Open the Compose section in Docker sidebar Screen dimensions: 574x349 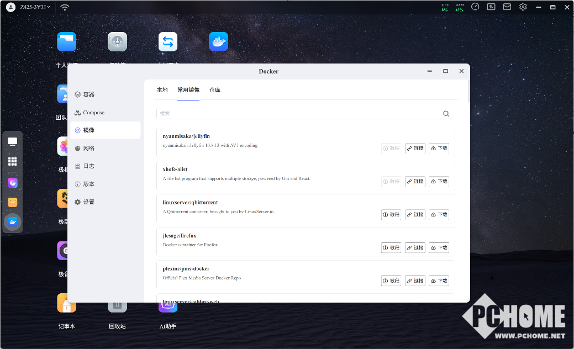pyautogui.click(x=93, y=113)
